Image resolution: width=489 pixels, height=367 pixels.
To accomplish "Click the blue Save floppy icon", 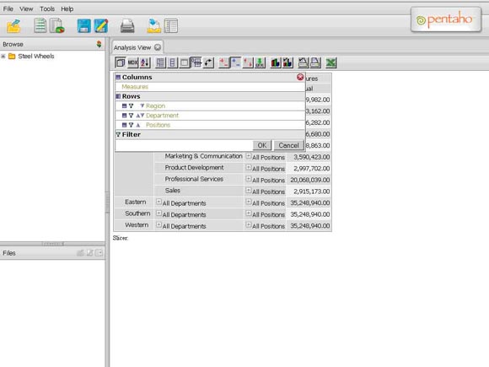I will coord(84,26).
